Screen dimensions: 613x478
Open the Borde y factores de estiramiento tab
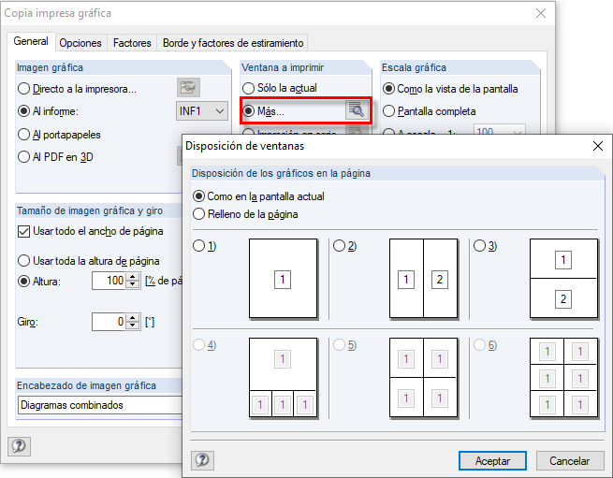pyautogui.click(x=233, y=43)
